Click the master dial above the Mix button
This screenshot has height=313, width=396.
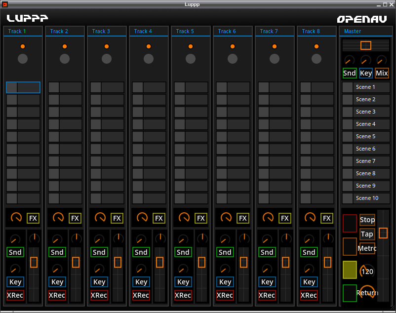tap(381, 60)
